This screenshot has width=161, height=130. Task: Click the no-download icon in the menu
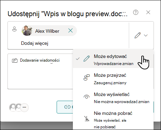(x=87, y=119)
